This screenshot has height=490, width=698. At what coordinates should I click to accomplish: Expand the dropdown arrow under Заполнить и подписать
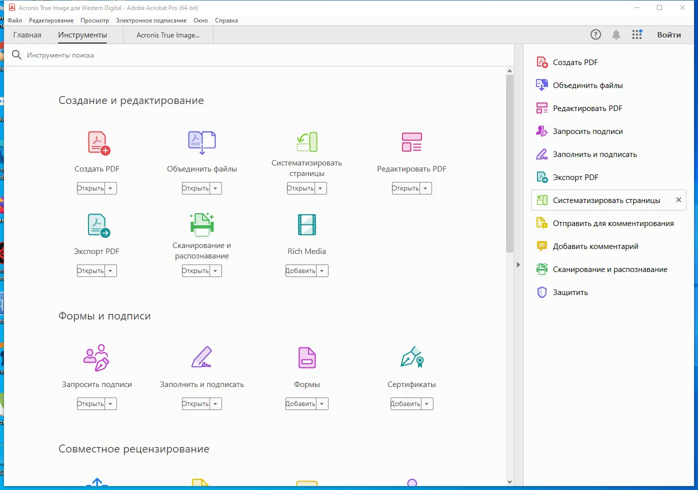[x=215, y=404]
